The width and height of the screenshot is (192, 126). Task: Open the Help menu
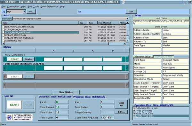[x=62, y=7]
